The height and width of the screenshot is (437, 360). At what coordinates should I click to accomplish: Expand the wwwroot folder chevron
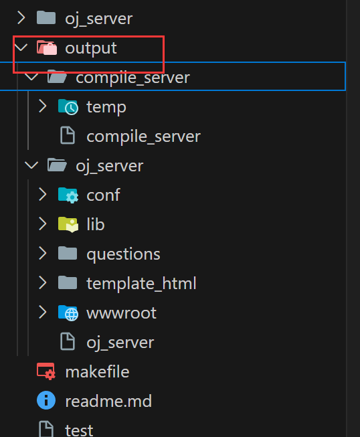pos(43,312)
